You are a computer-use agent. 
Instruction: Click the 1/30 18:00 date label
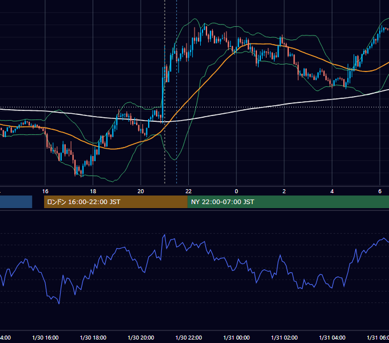tap(93, 337)
